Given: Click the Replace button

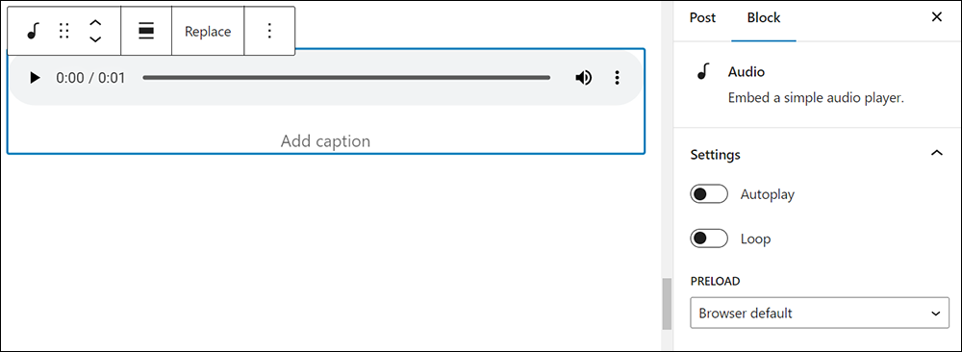Looking at the screenshot, I should (x=208, y=32).
